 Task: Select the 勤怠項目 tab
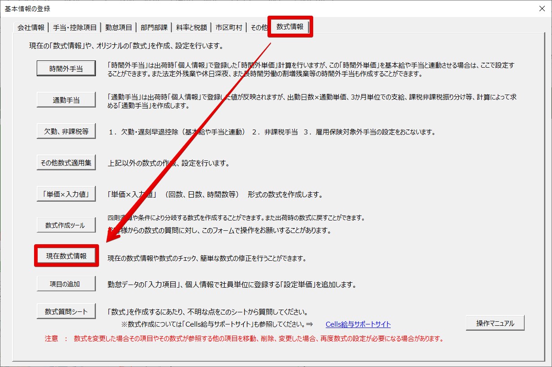119,28
